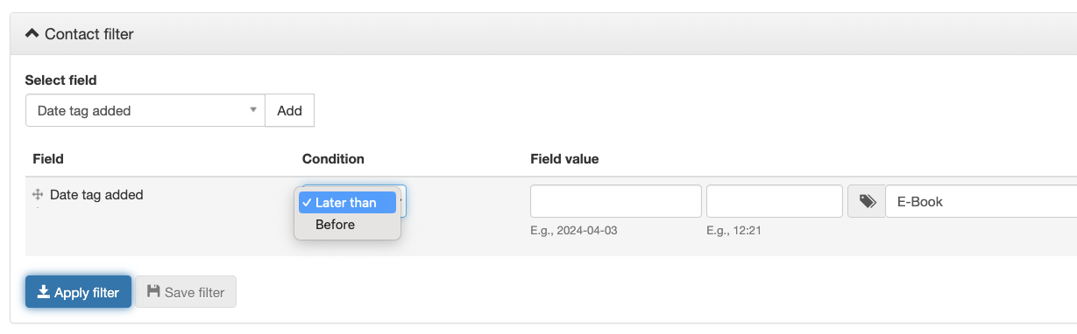
Task: Click the Add button
Action: click(x=289, y=110)
